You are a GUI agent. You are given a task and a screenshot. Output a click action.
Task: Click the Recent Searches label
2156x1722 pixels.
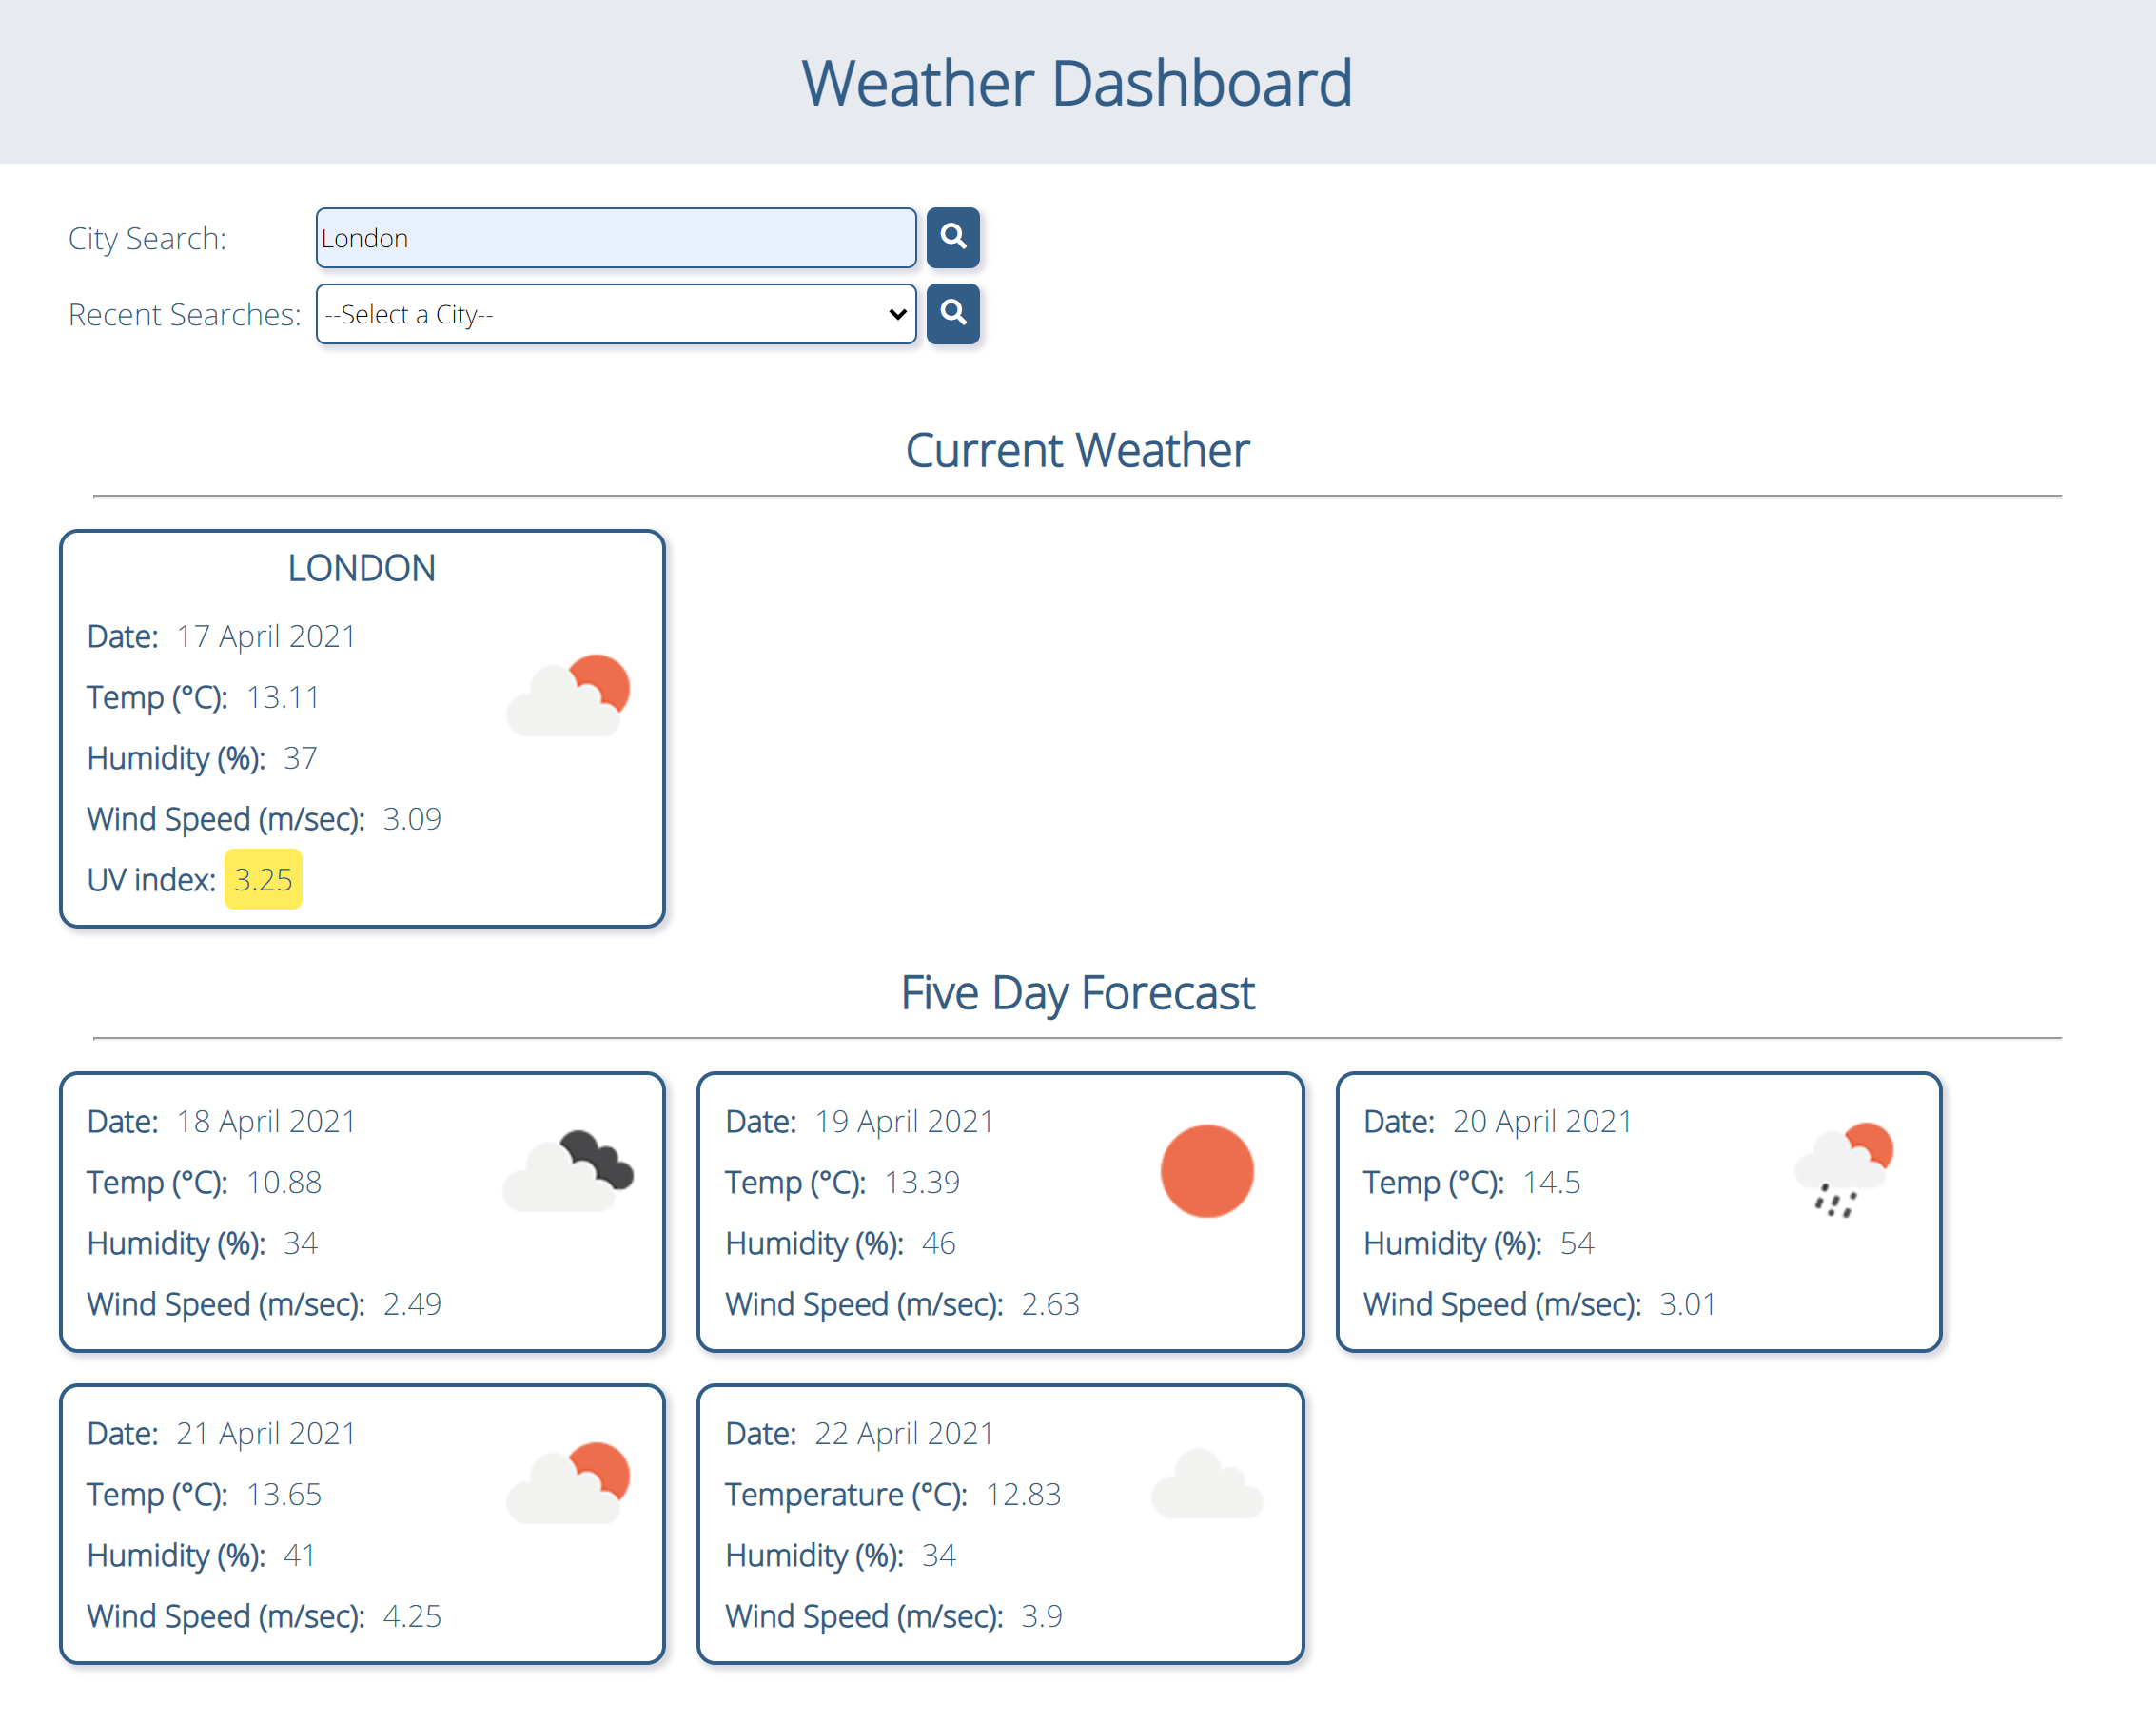tap(184, 314)
